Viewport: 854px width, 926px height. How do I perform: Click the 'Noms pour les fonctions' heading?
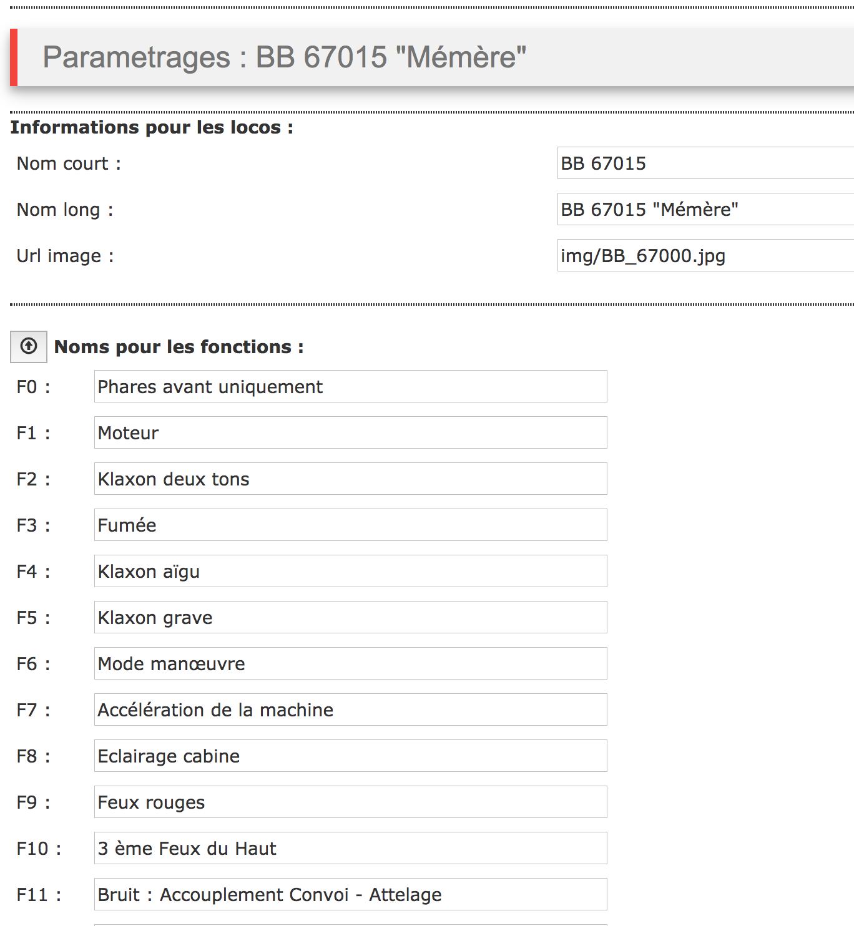click(179, 347)
